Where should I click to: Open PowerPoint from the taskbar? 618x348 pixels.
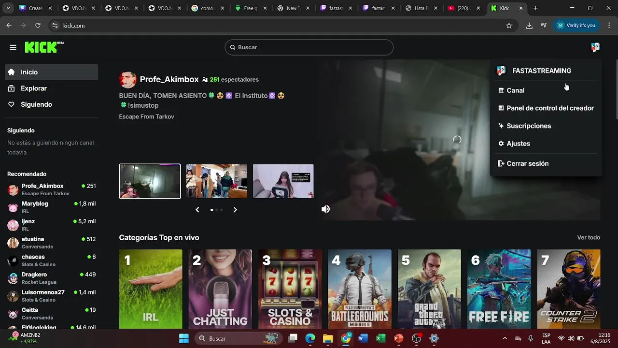click(398, 338)
